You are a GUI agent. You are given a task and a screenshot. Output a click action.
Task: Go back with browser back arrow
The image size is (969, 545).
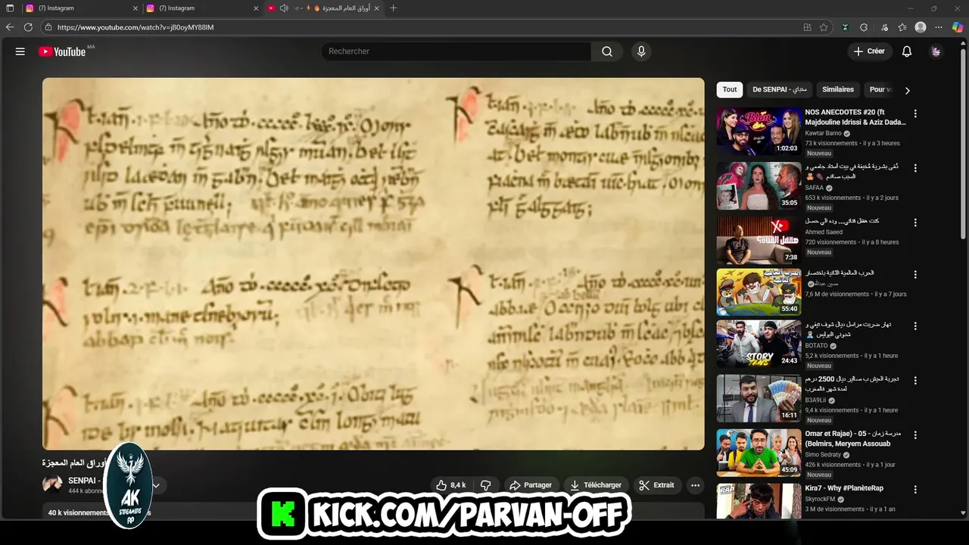coord(10,27)
